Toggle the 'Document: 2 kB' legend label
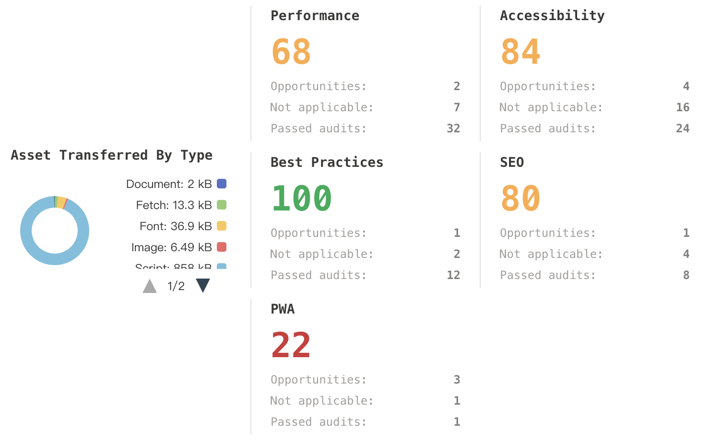This screenshot has width=710, height=443. tap(168, 184)
